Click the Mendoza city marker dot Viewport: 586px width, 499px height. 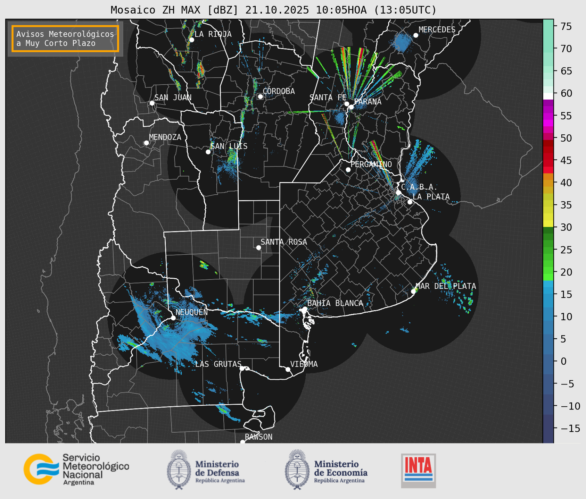coord(146,143)
